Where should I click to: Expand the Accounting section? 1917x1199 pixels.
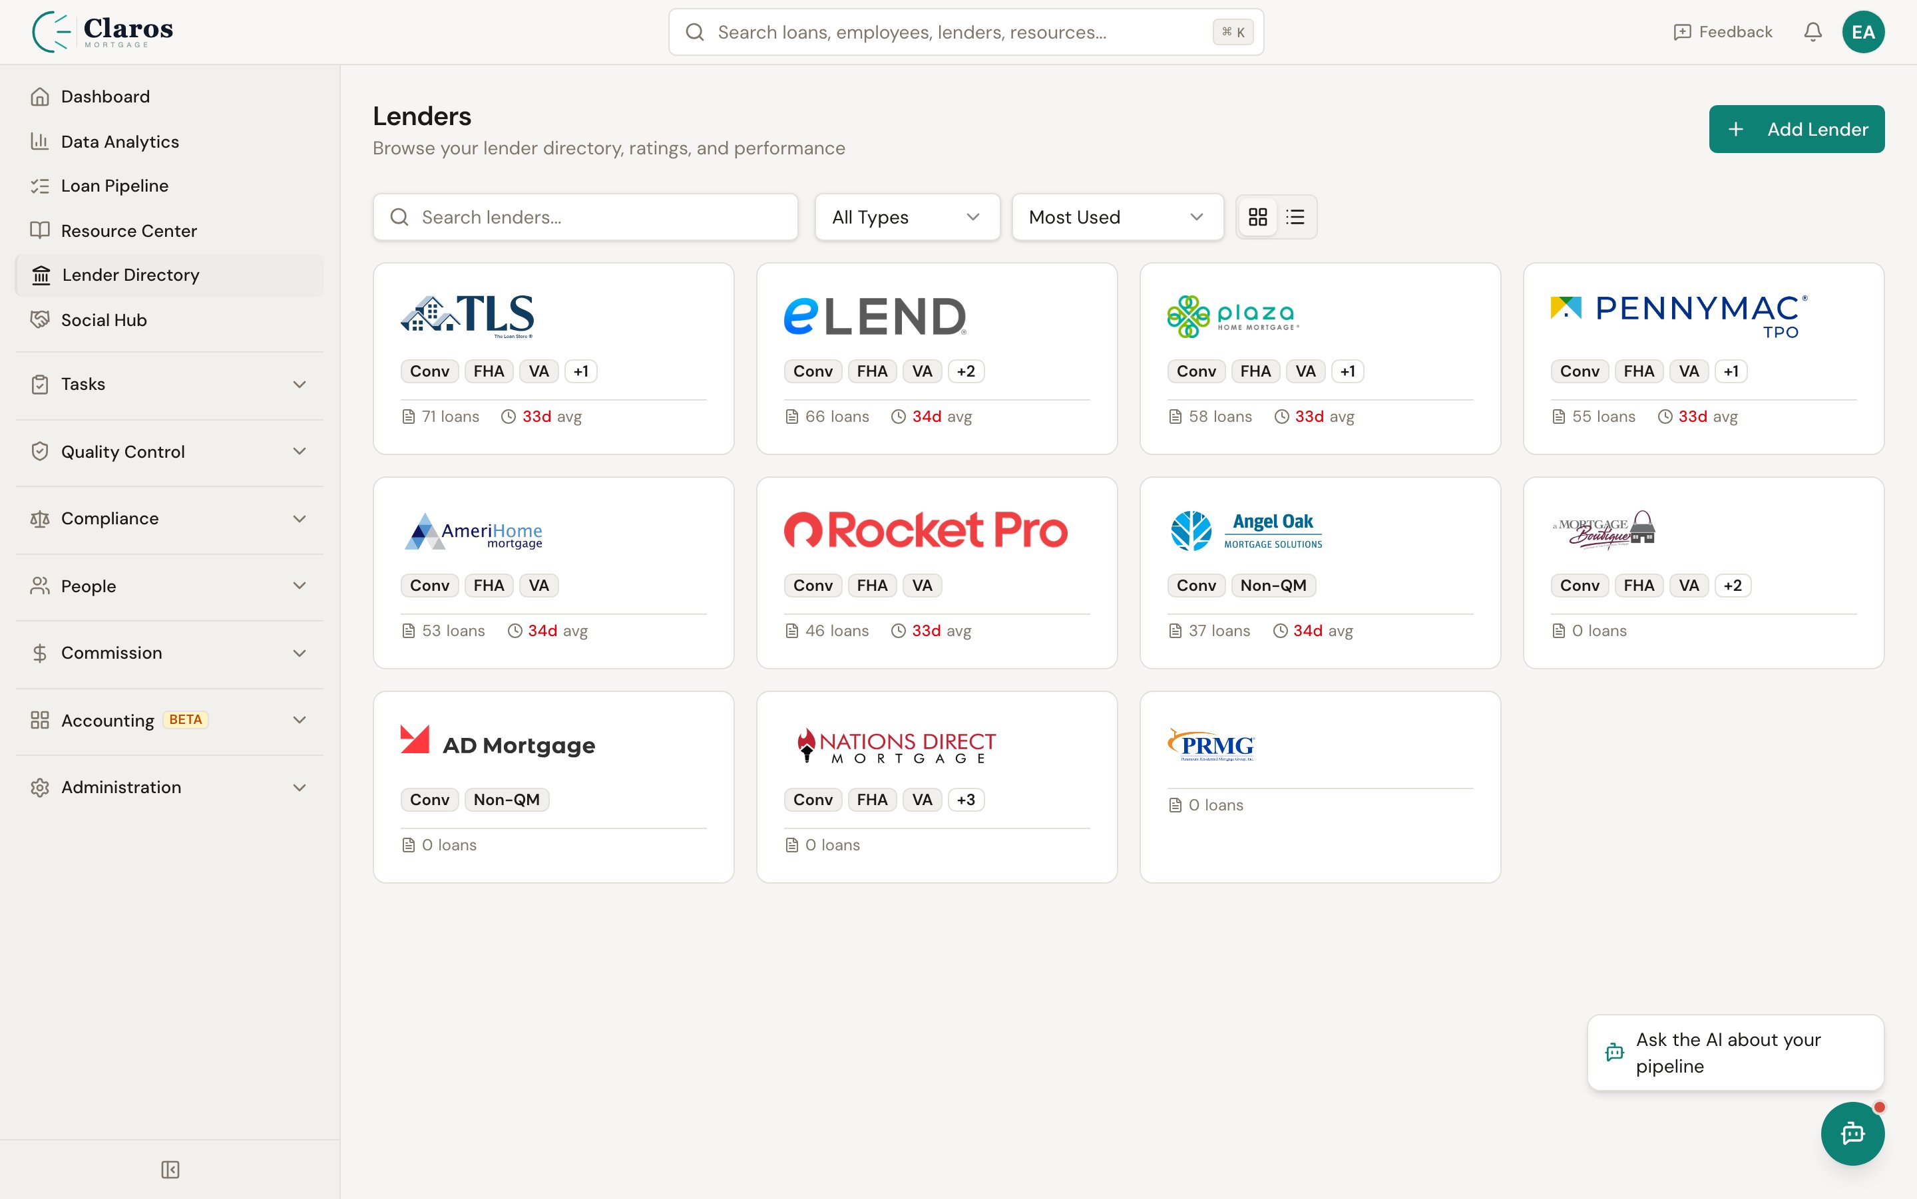(169, 720)
